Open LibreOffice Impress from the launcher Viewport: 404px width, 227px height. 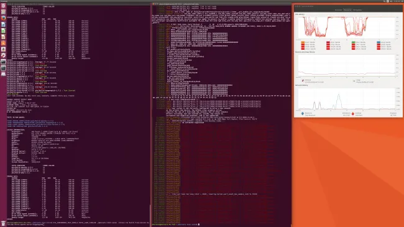3,37
